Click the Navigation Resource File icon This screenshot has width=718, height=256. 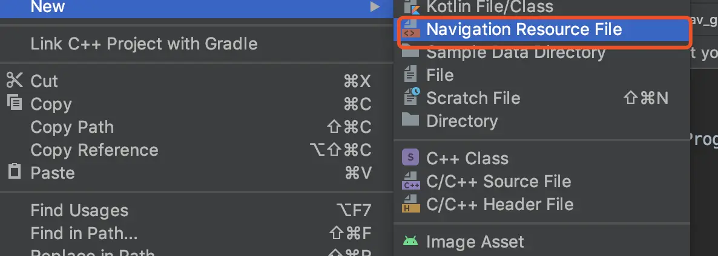pyautogui.click(x=410, y=30)
